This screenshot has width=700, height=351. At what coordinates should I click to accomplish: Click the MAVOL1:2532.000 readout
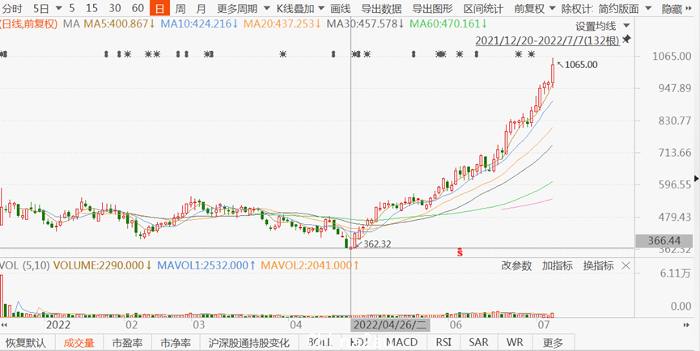(x=206, y=265)
